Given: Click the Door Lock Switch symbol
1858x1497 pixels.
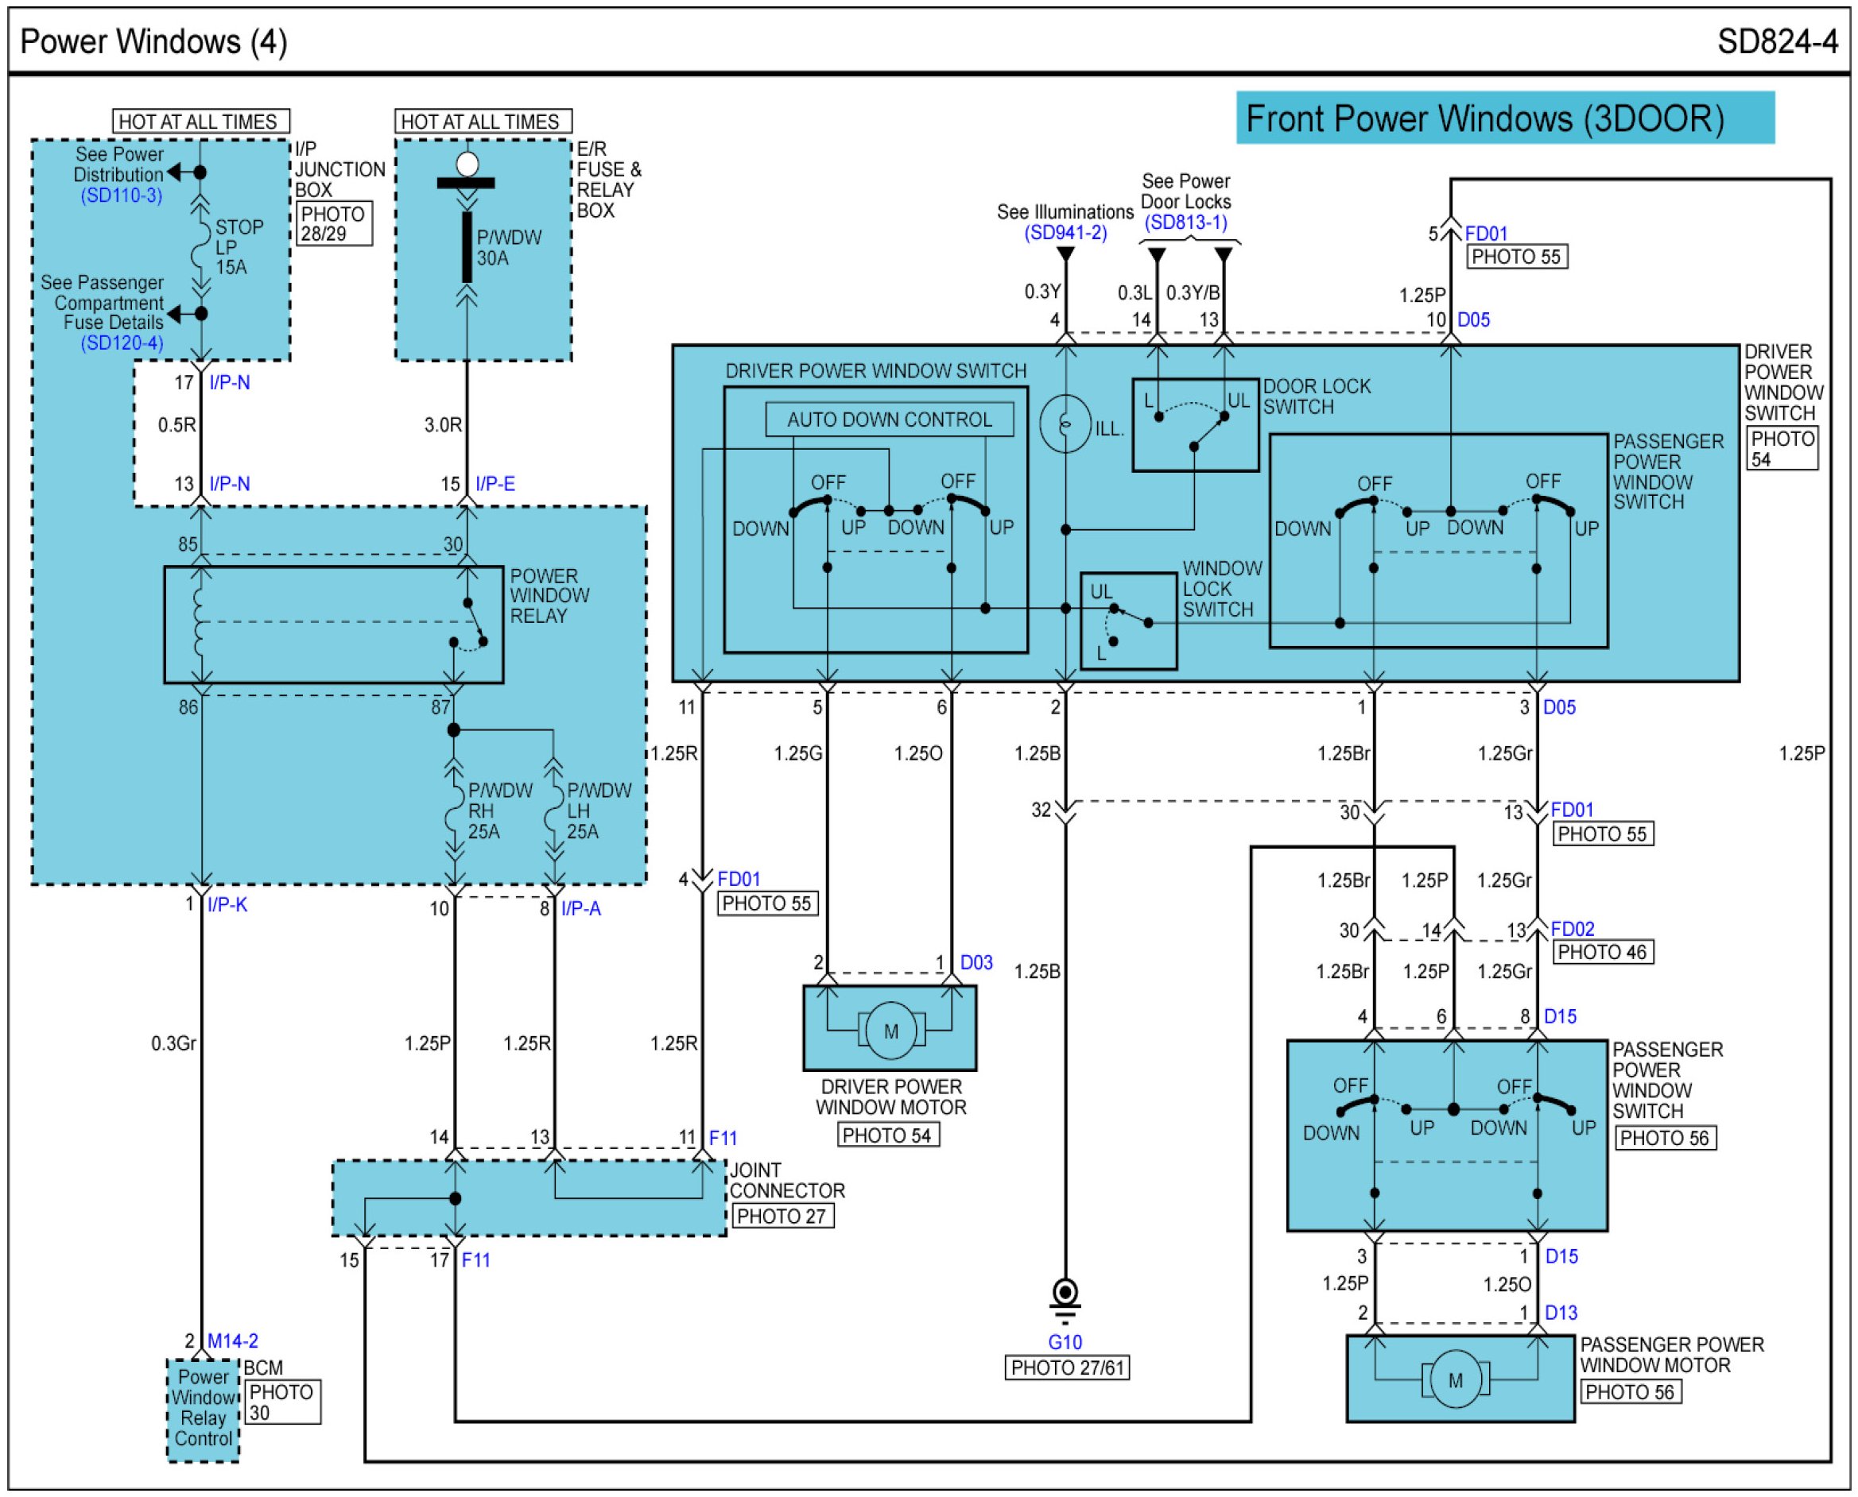Looking at the screenshot, I should (x=1194, y=426).
